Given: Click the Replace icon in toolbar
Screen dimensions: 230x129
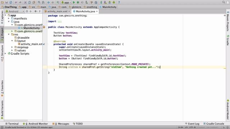Looking at the screenshot, I should coord(43,3).
